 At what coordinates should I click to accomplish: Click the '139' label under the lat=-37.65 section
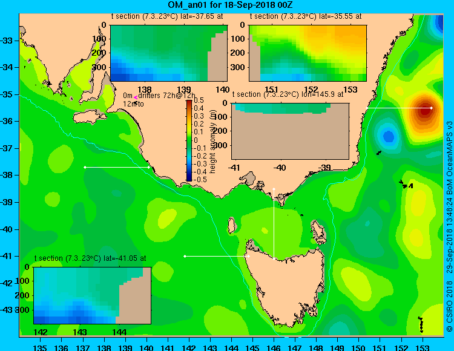tap(184, 90)
